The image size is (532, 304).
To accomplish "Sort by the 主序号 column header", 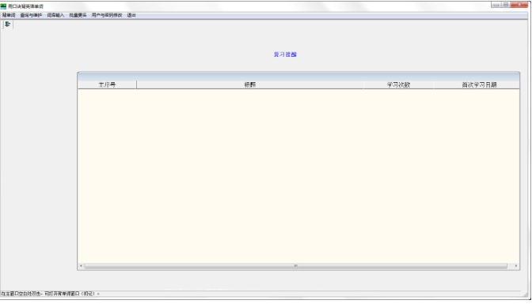I will (x=107, y=84).
